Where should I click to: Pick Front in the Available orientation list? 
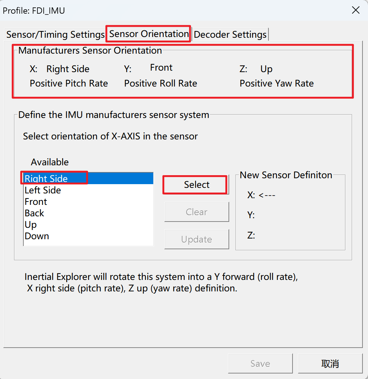coord(88,202)
